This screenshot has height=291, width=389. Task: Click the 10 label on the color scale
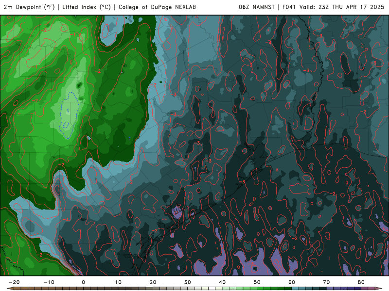[118, 282]
